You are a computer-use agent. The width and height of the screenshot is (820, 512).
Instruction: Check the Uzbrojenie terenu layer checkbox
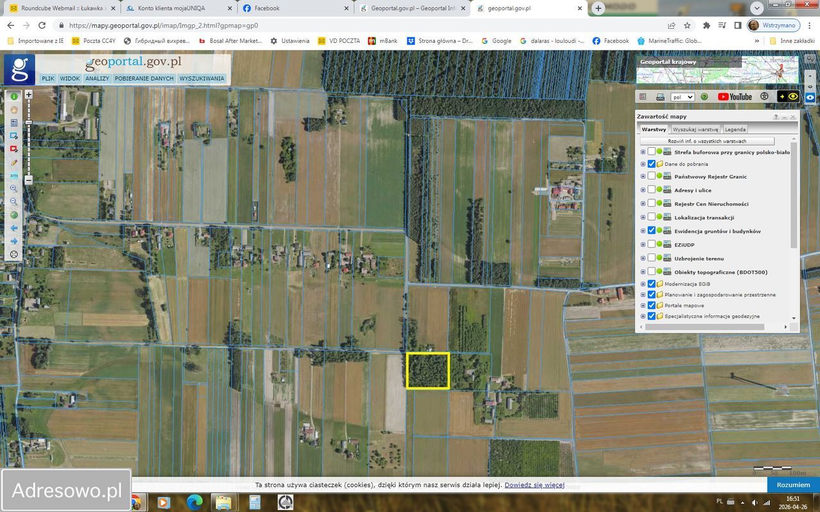coord(652,258)
